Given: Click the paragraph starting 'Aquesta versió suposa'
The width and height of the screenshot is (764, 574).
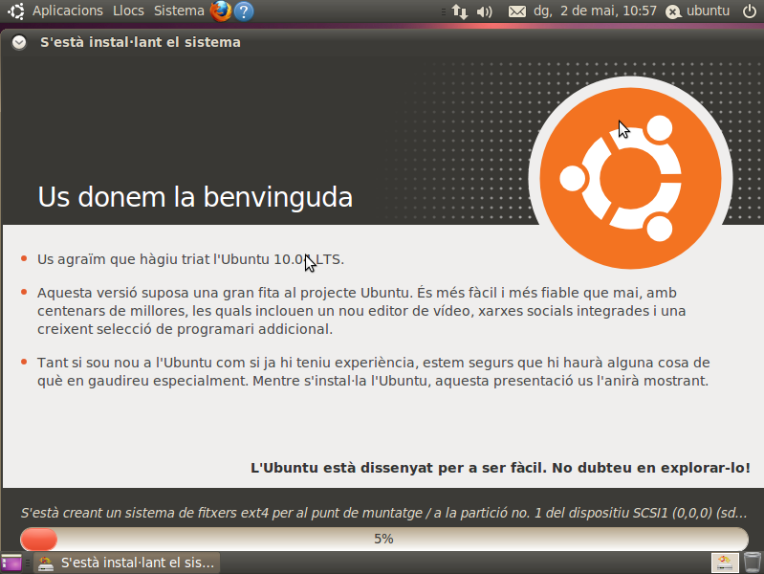Looking at the screenshot, I should coord(361,311).
